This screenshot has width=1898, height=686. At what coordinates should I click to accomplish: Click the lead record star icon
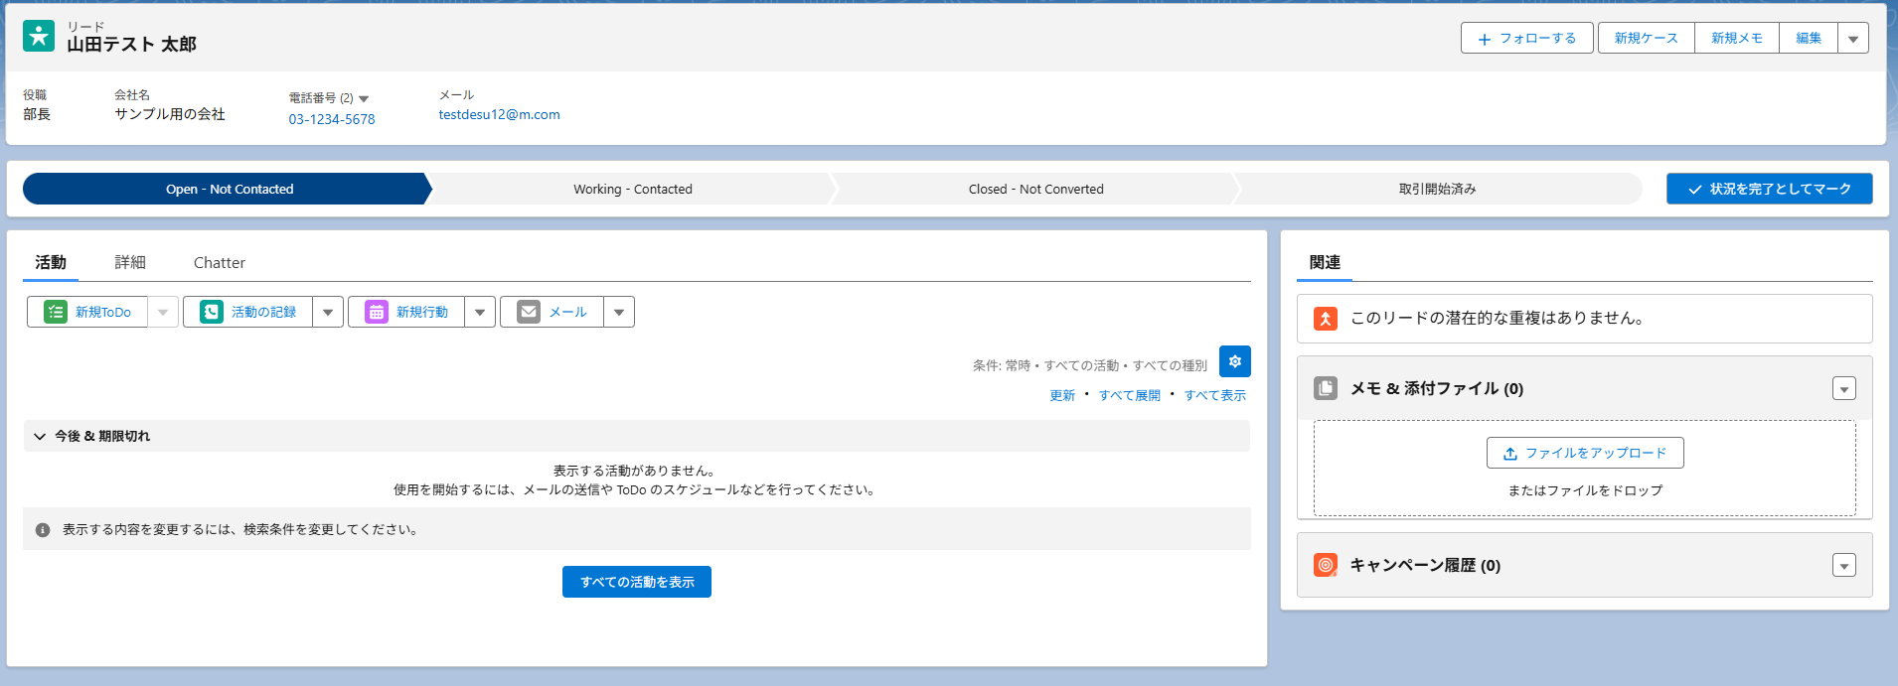click(39, 36)
